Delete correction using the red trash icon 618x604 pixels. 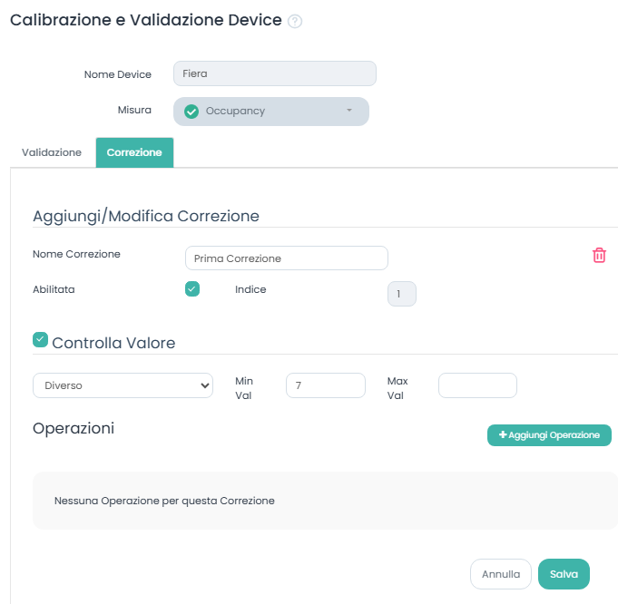pyautogui.click(x=599, y=256)
